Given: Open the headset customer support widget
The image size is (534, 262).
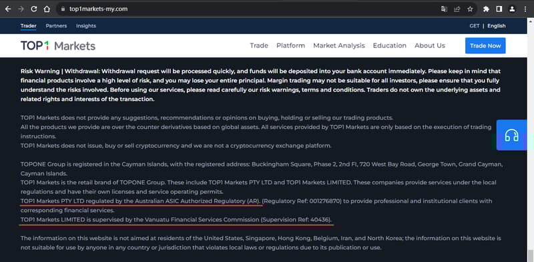Looking at the screenshot, I should 511,135.
